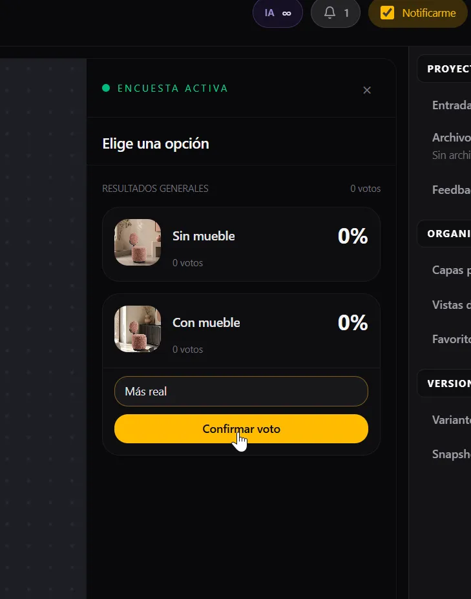Expand the PROYECTO section header
The width and height of the screenshot is (471, 599).
coord(445,68)
